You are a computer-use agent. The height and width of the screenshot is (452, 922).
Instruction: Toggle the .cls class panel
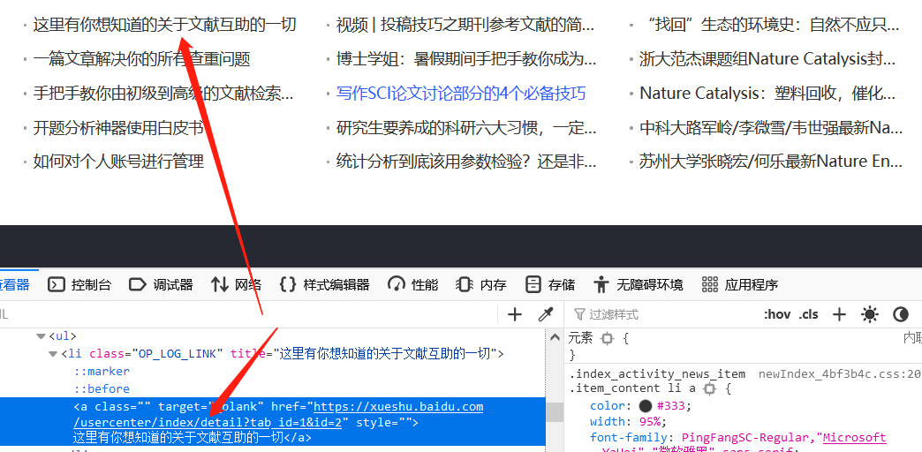click(808, 314)
